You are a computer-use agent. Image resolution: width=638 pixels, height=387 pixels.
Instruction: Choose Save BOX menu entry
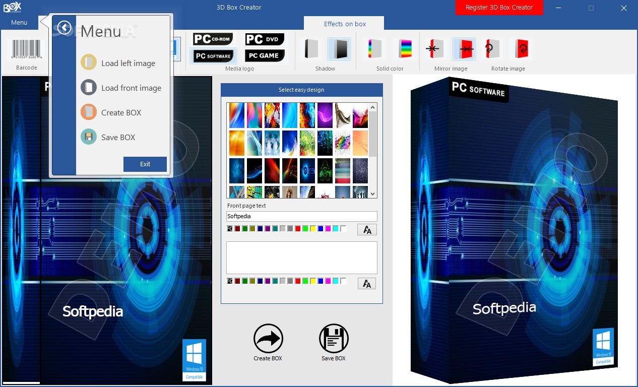tap(118, 137)
